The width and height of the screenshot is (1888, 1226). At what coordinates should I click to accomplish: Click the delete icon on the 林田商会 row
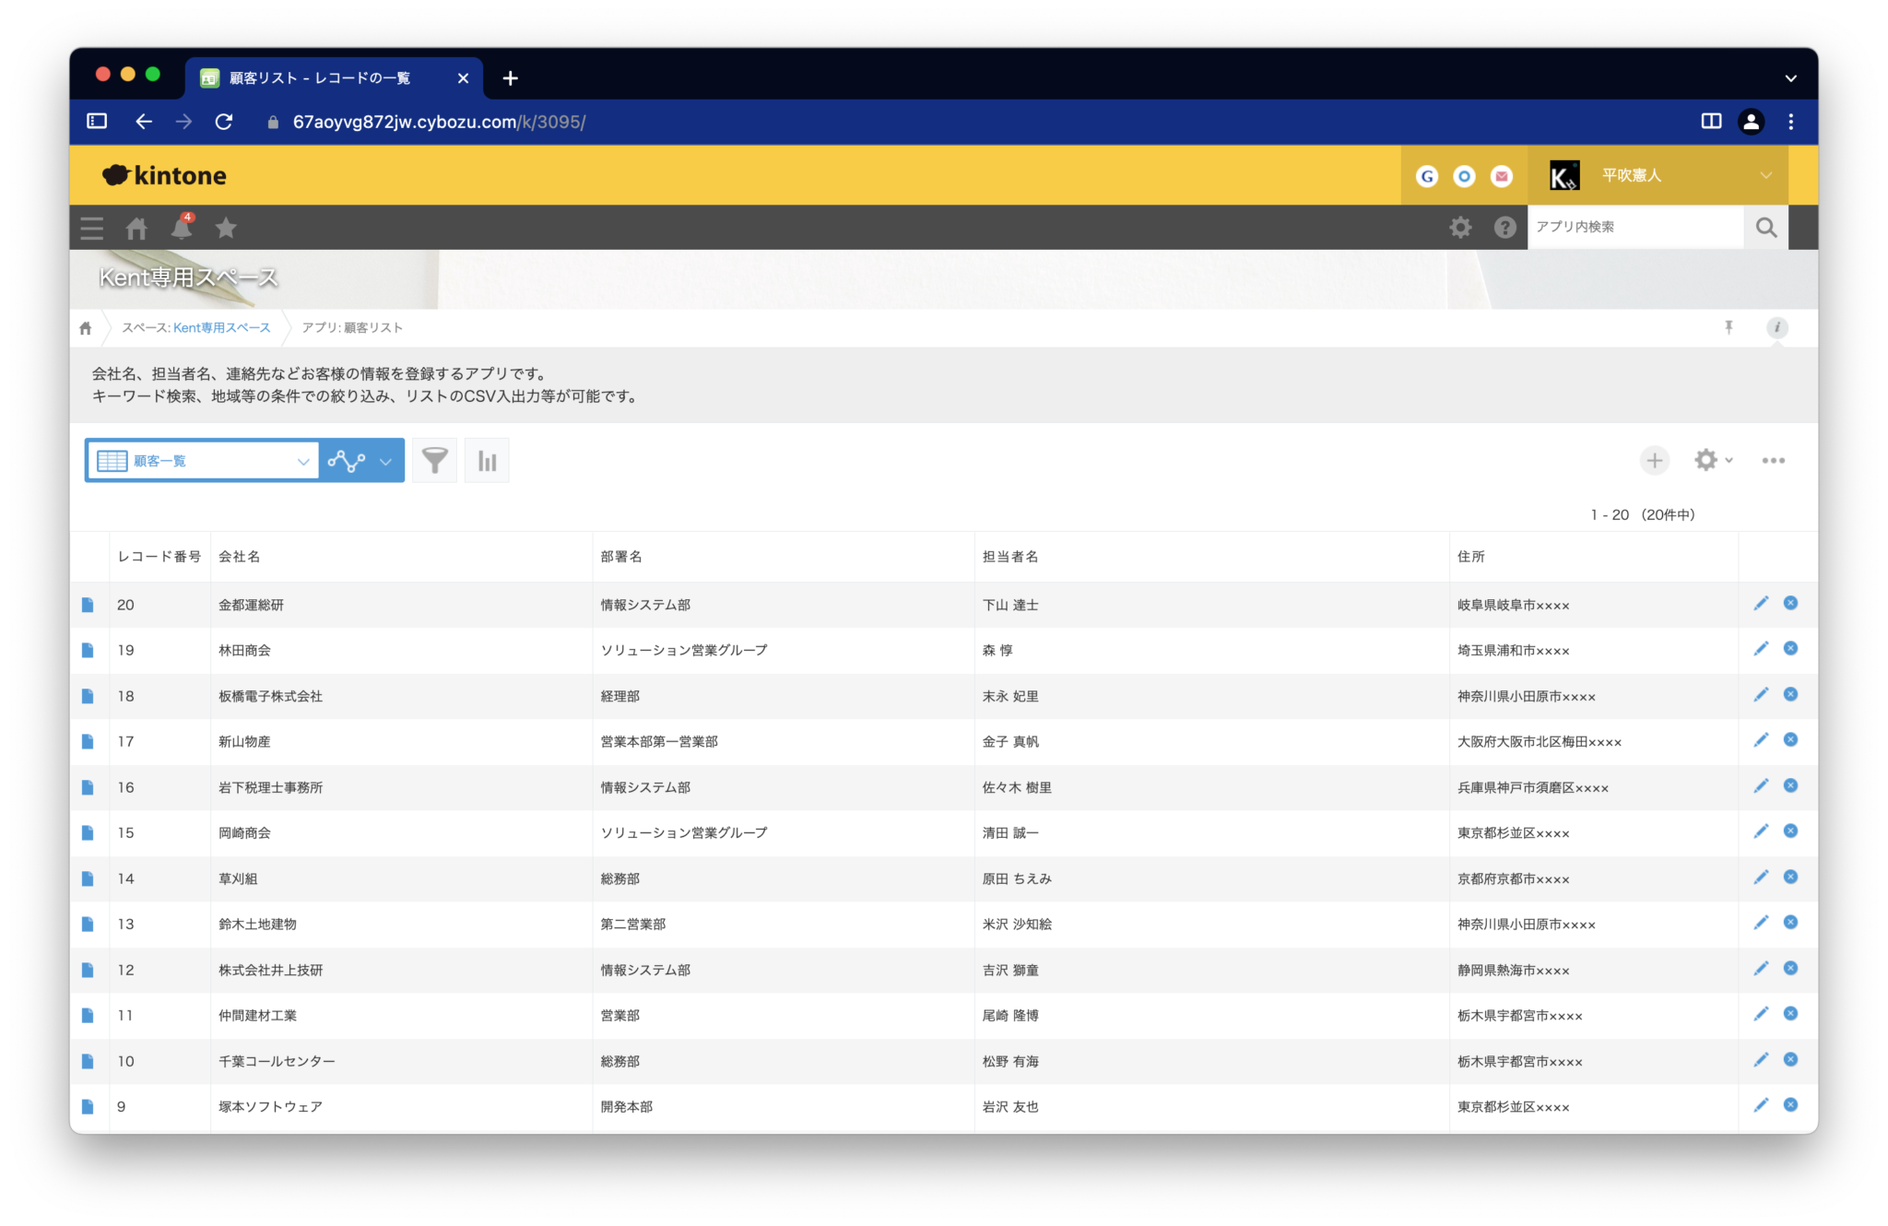click(1790, 648)
